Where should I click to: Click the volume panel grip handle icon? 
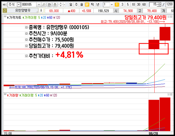point(5,94)
